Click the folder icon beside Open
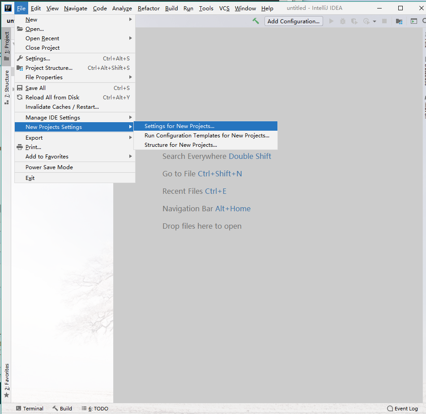The image size is (426, 414). (x=20, y=29)
